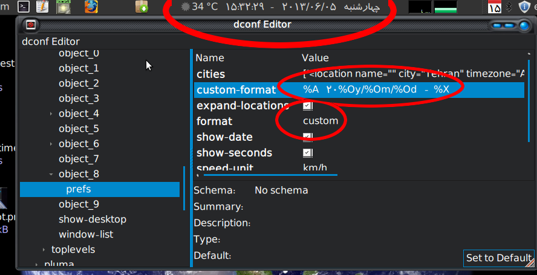
Task: Select object_7 in the tree
Action: 79,159
